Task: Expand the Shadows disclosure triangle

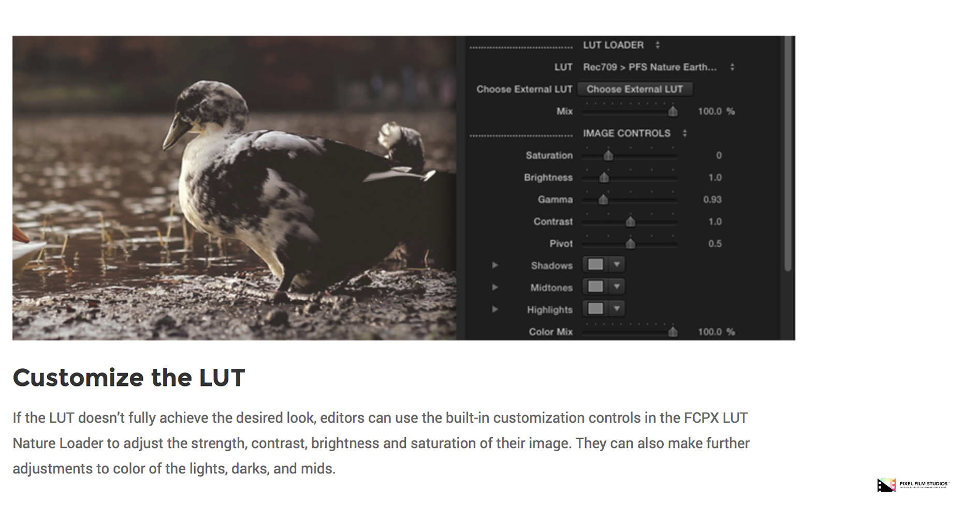Action: 495,265
